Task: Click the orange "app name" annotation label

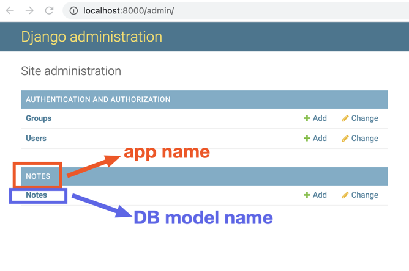Action: [167, 151]
